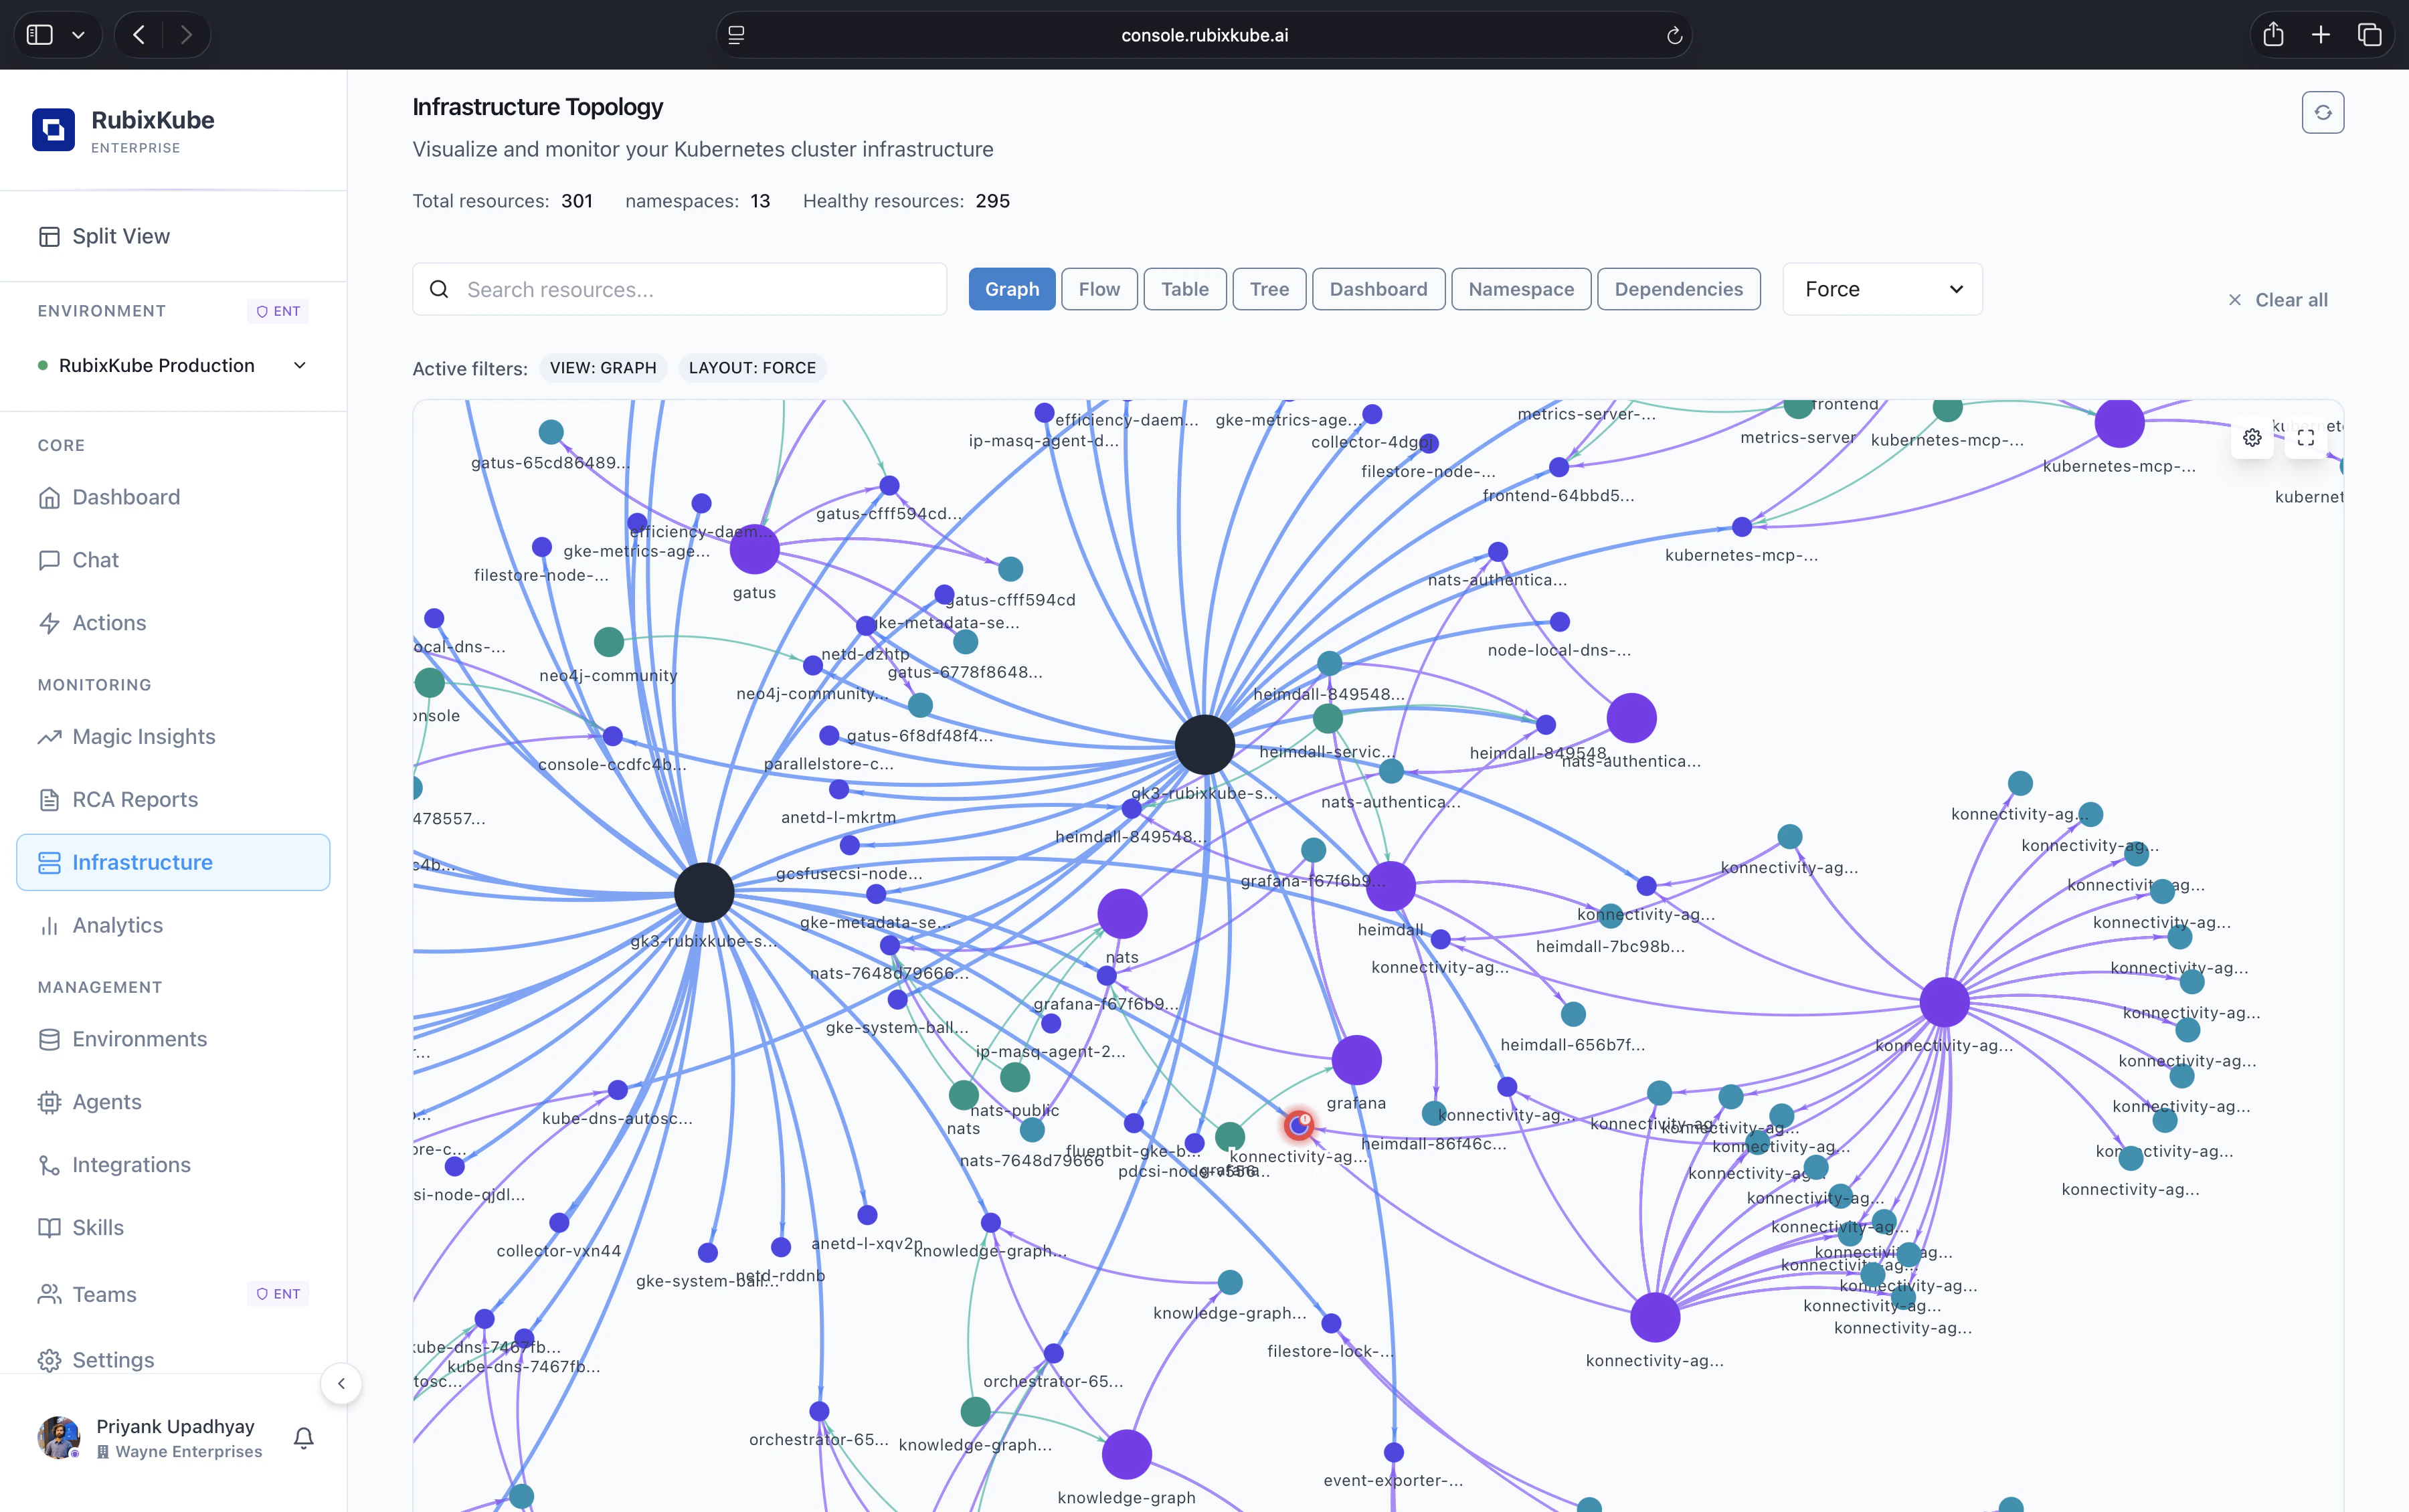
Task: Select RCA Reports in the sidebar
Action: tap(134, 799)
